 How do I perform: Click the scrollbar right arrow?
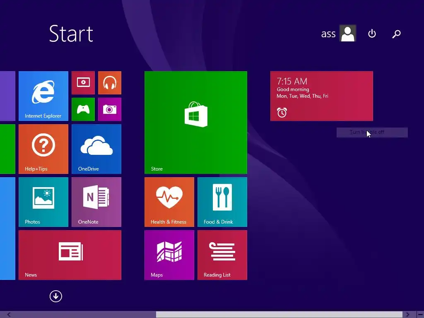click(x=407, y=315)
